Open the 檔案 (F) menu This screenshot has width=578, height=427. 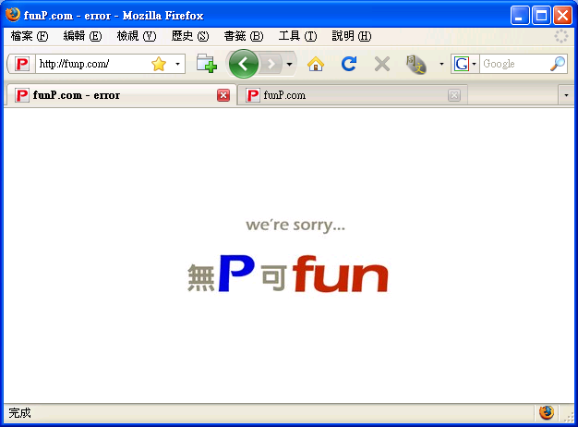point(30,36)
